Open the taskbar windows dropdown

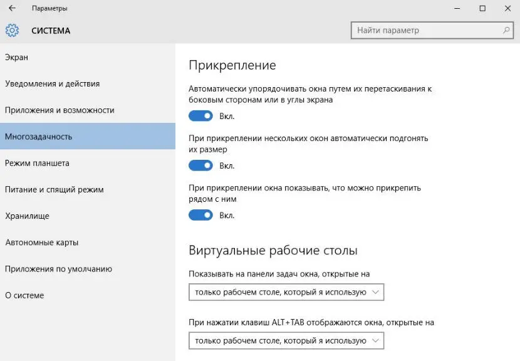click(286, 292)
